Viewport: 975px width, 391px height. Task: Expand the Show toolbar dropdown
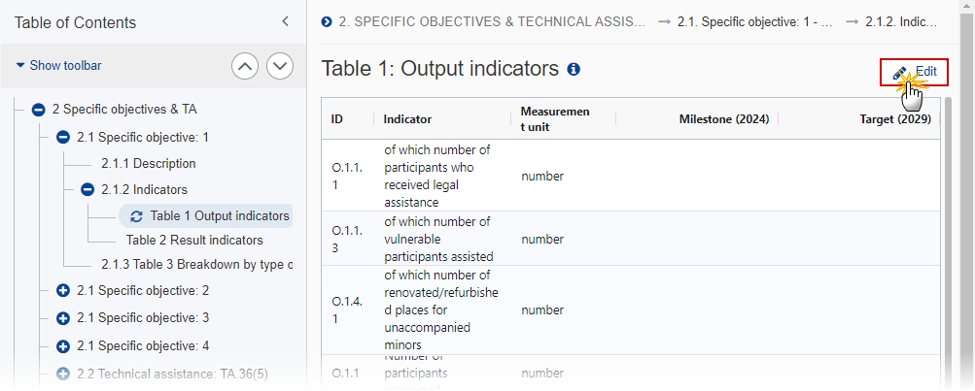click(x=58, y=65)
